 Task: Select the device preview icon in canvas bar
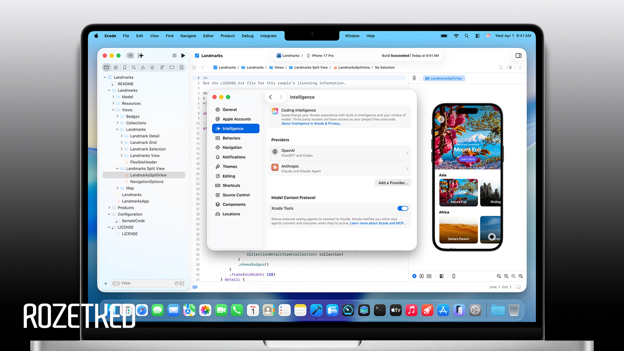pyautogui.click(x=453, y=276)
